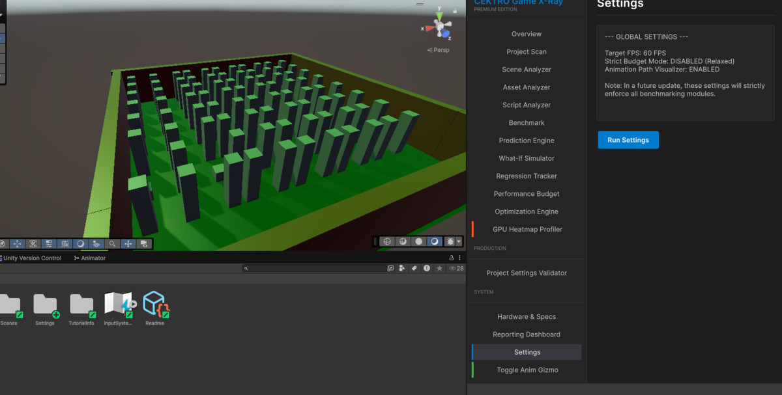Click the search by label tag icon
This screenshot has width=782, height=395.
click(413, 268)
